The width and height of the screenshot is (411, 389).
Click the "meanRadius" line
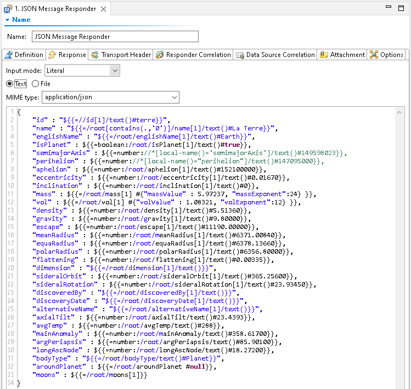[x=159, y=235]
